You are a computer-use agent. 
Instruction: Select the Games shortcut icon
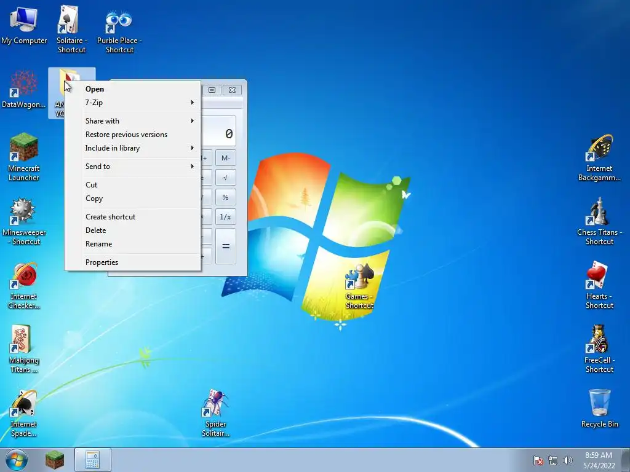tap(359, 285)
